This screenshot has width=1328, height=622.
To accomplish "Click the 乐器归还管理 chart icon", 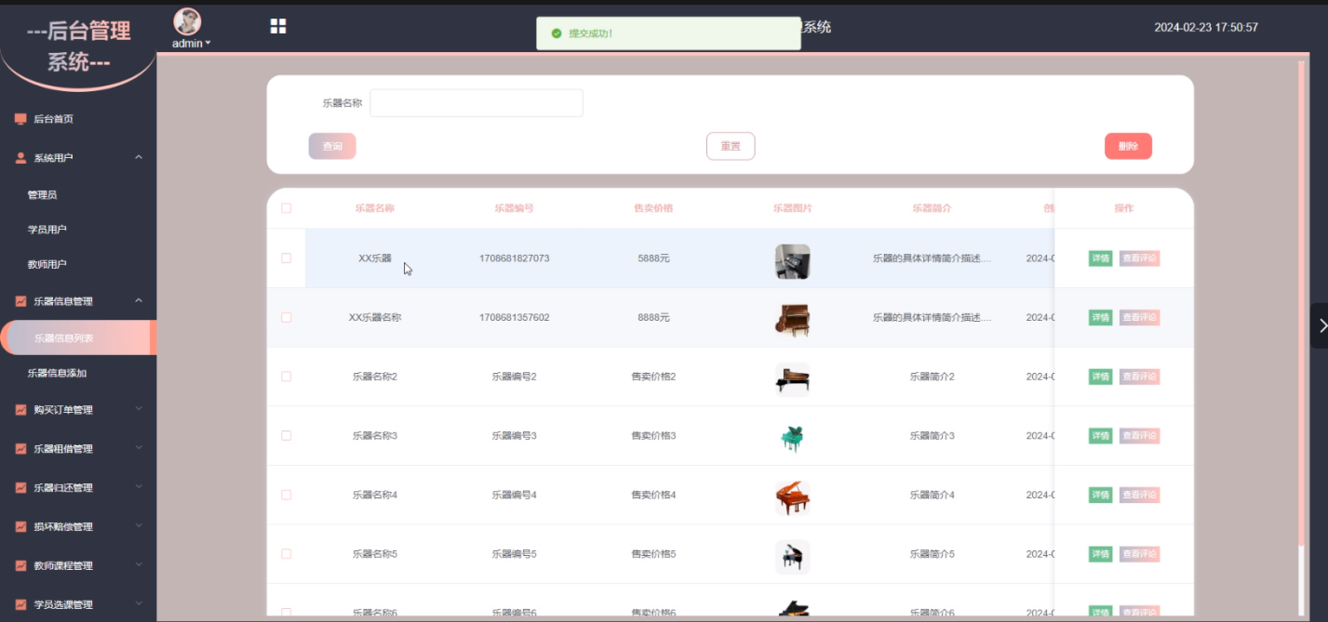I will tap(20, 488).
